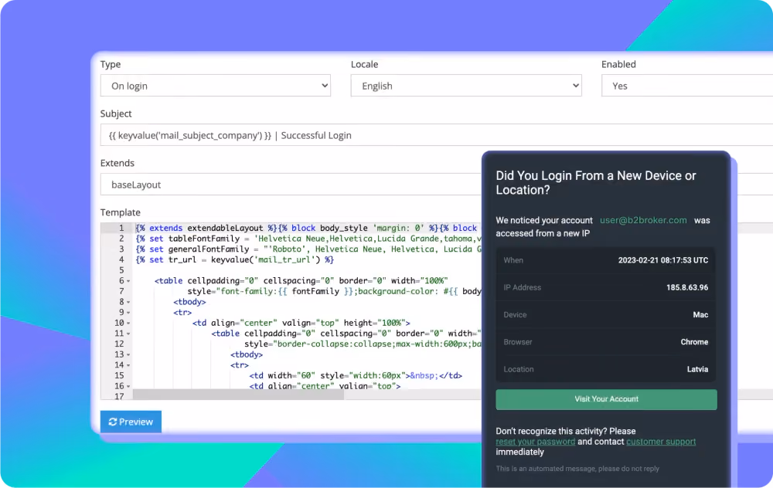Viewport: 773px width, 488px height.
Task: Open the Type dropdown showing On login
Action: pyautogui.click(x=216, y=86)
